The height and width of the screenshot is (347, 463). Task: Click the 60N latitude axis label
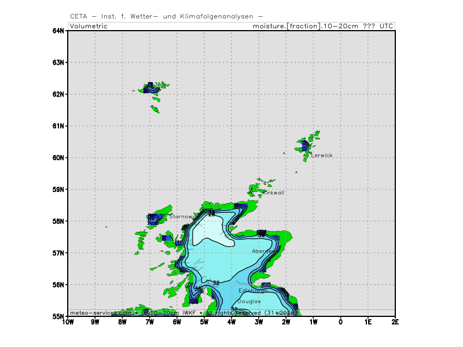(x=57, y=157)
